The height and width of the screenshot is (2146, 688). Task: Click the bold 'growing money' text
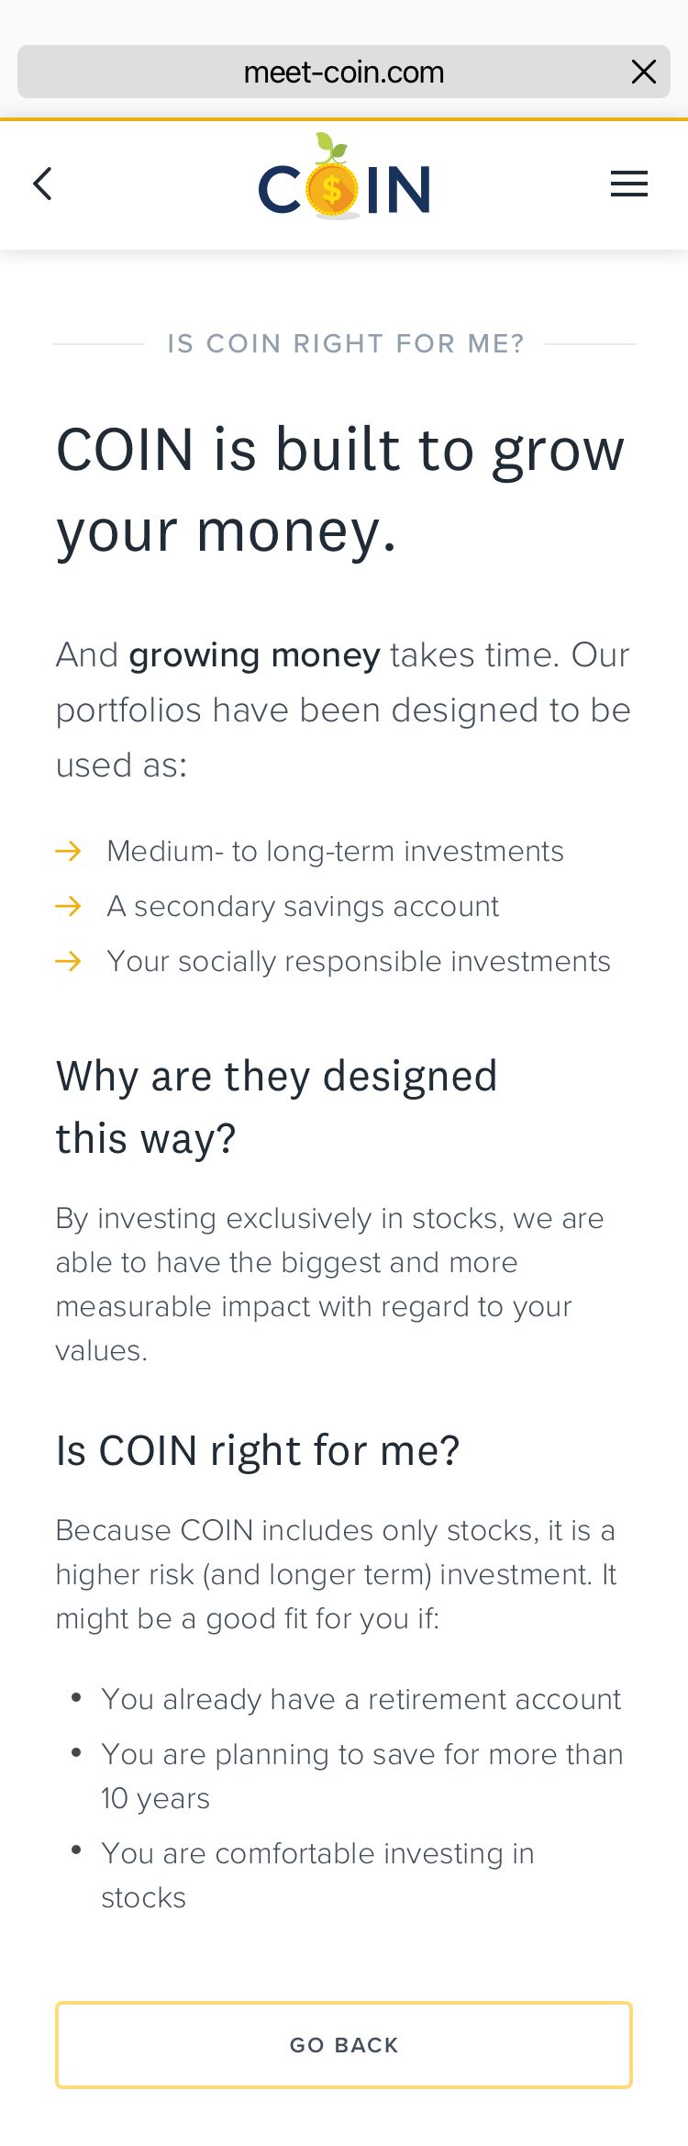click(254, 655)
